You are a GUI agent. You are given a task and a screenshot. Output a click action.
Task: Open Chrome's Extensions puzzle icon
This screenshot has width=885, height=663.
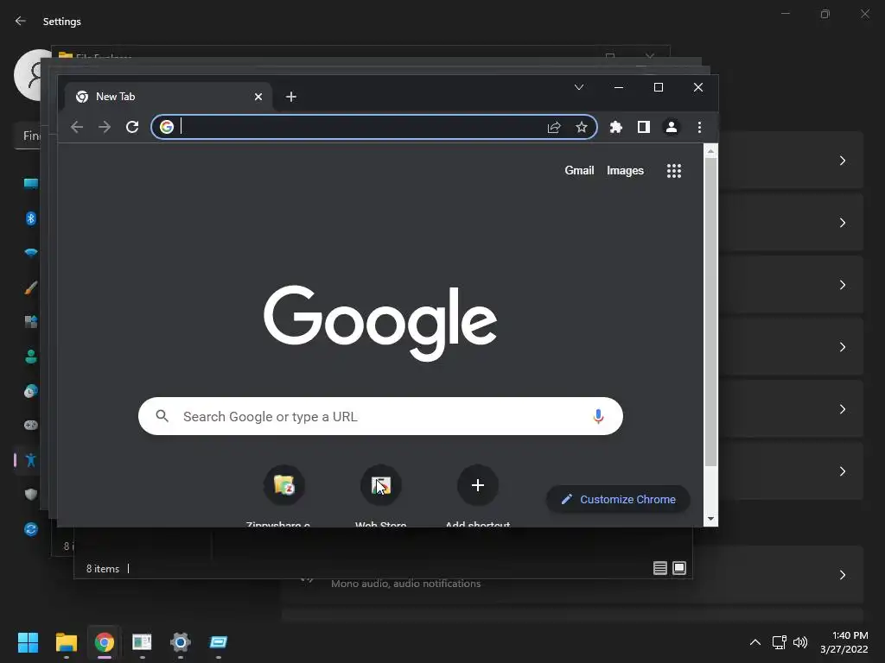[615, 128]
